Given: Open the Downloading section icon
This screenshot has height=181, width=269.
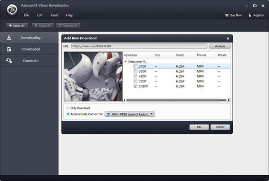Looking at the screenshot, I should (x=9, y=38).
